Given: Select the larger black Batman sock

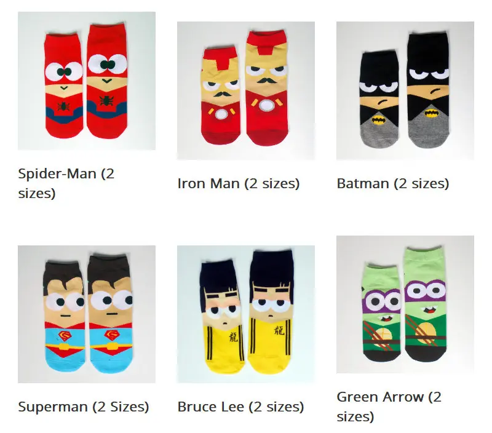Looking at the screenshot, I should (428, 90).
